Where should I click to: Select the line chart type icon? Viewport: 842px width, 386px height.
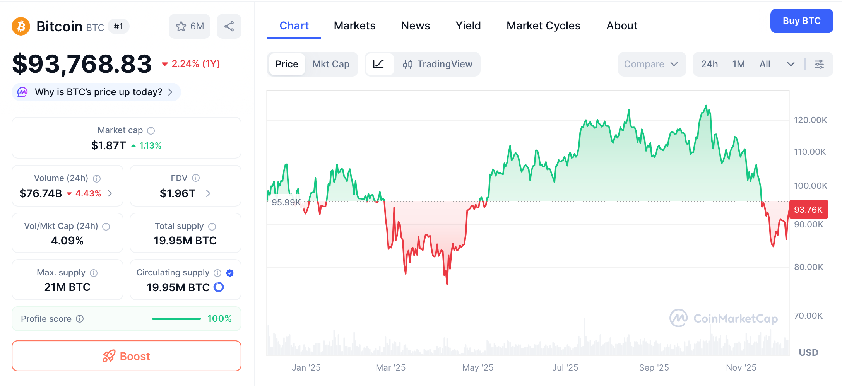[x=380, y=64]
